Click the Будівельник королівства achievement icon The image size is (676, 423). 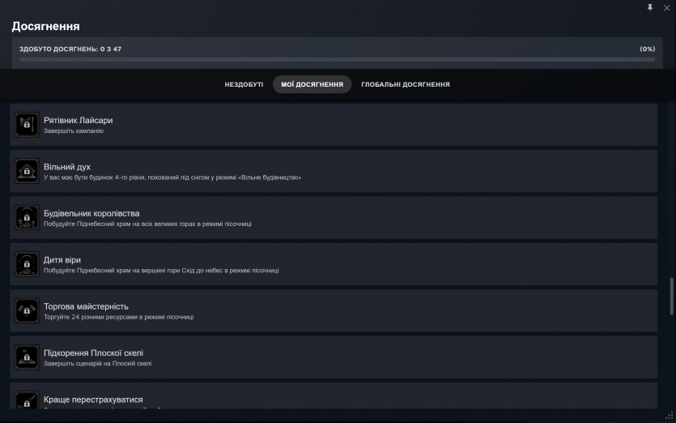point(27,218)
